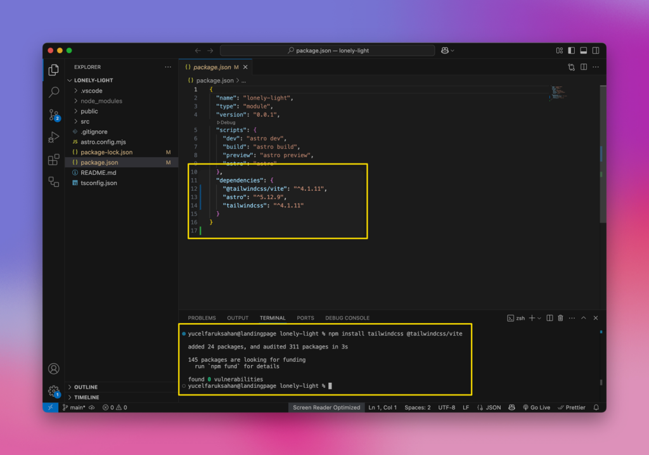Viewport: 649px width, 455px height.
Task: Toggle the bottom panel layout button
Action: pos(583,51)
